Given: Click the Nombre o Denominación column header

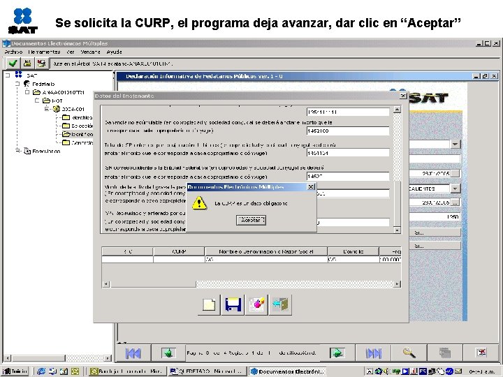Looking at the screenshot, I should pos(266,251).
